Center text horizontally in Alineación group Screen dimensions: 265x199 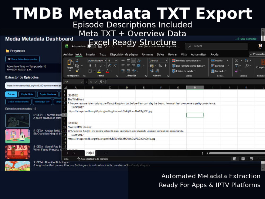pyautogui.click(x=128, y=66)
